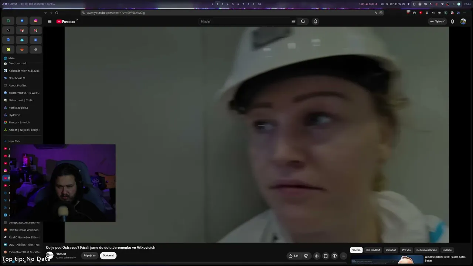Viewport: 473px width, 266px height.
Task: Toggle reader view in address bar
Action: point(381,13)
